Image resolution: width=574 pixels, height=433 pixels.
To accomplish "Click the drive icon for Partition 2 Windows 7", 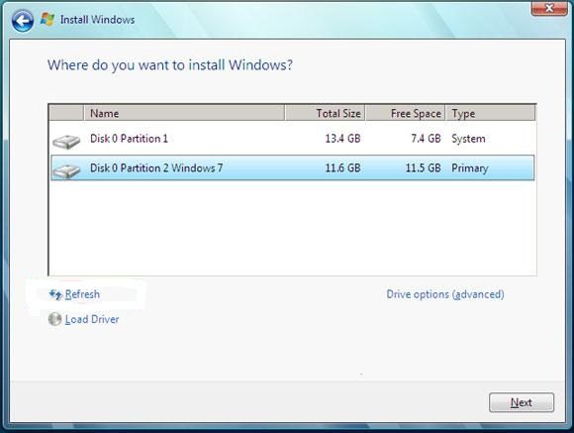I will 66,170.
